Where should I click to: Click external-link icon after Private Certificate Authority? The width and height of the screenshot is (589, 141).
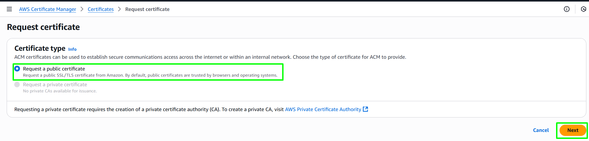(x=365, y=109)
